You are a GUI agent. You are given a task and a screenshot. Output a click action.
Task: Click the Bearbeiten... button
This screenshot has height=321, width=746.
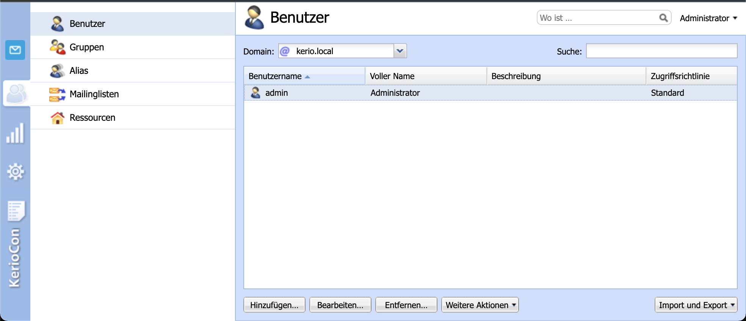pos(340,305)
